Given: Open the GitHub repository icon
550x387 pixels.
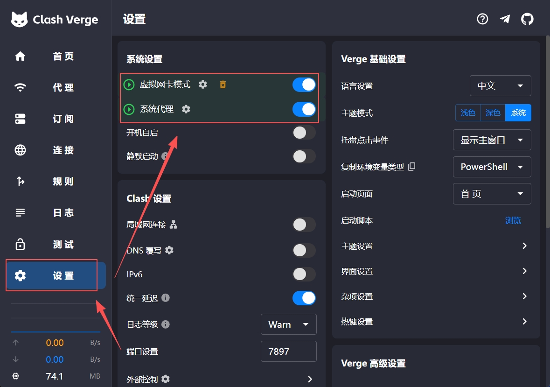Looking at the screenshot, I should [x=527, y=19].
